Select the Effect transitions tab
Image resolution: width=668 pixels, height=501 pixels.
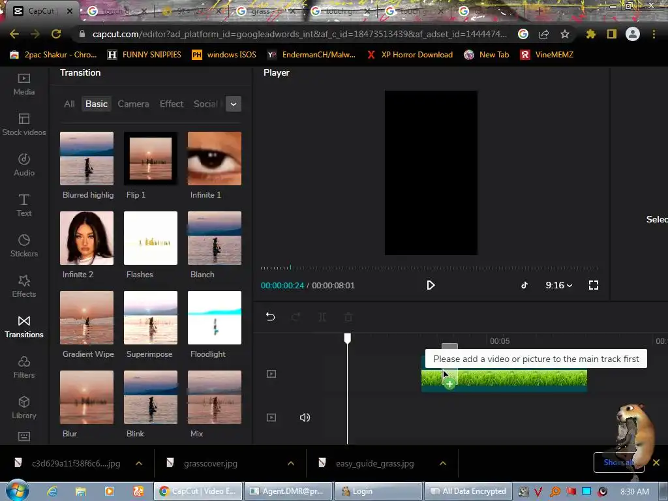(x=172, y=104)
